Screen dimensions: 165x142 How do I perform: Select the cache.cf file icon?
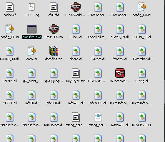[x=10, y=7]
